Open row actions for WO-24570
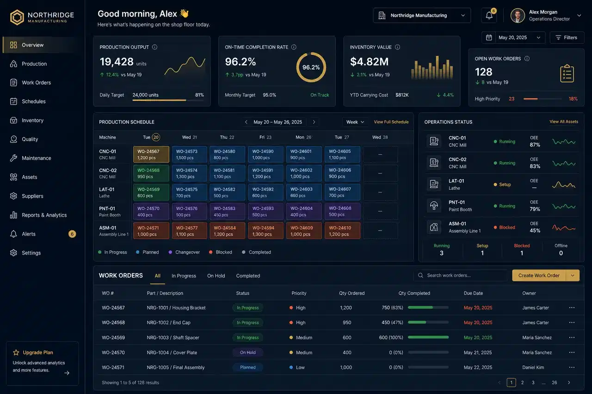The width and height of the screenshot is (592, 394). click(572, 352)
